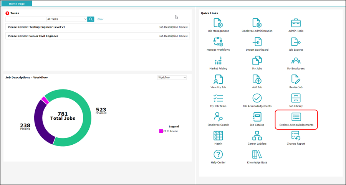Open the Job Management quick link icon
This screenshot has width=346, height=185.
(x=218, y=23)
